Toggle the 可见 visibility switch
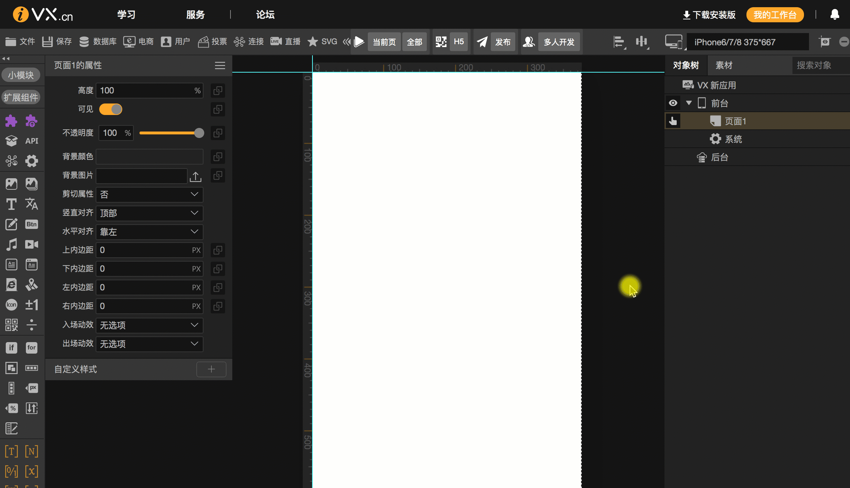Viewport: 850px width, 488px height. tap(111, 109)
